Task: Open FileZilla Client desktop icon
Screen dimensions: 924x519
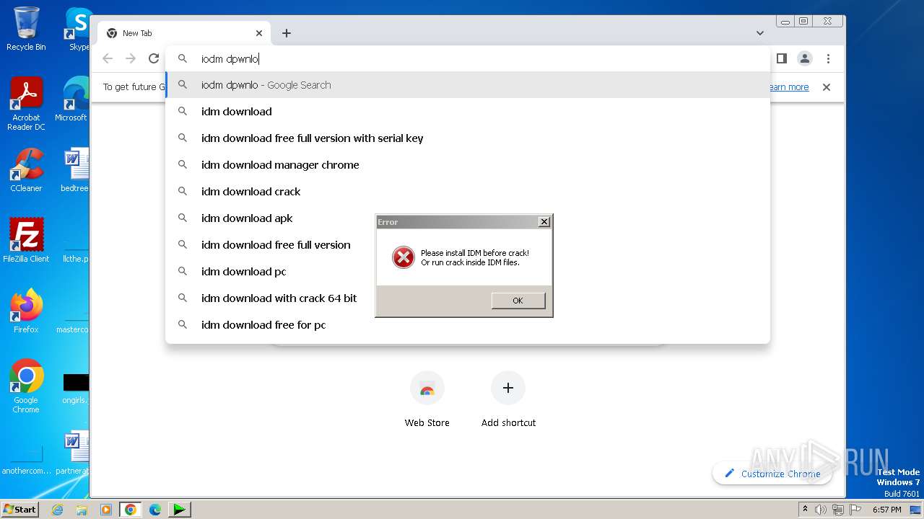Action: click(x=26, y=241)
